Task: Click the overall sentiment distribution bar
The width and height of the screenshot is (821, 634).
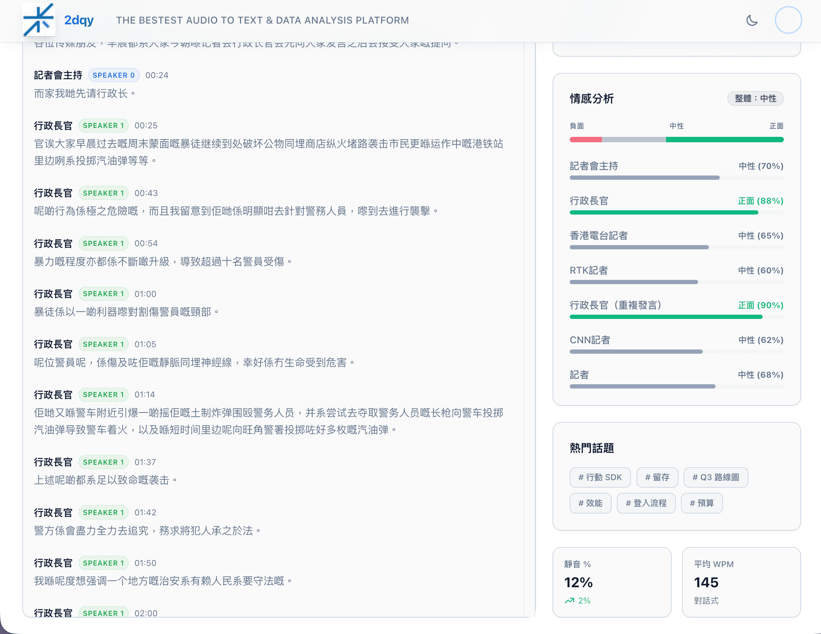Action: point(676,140)
